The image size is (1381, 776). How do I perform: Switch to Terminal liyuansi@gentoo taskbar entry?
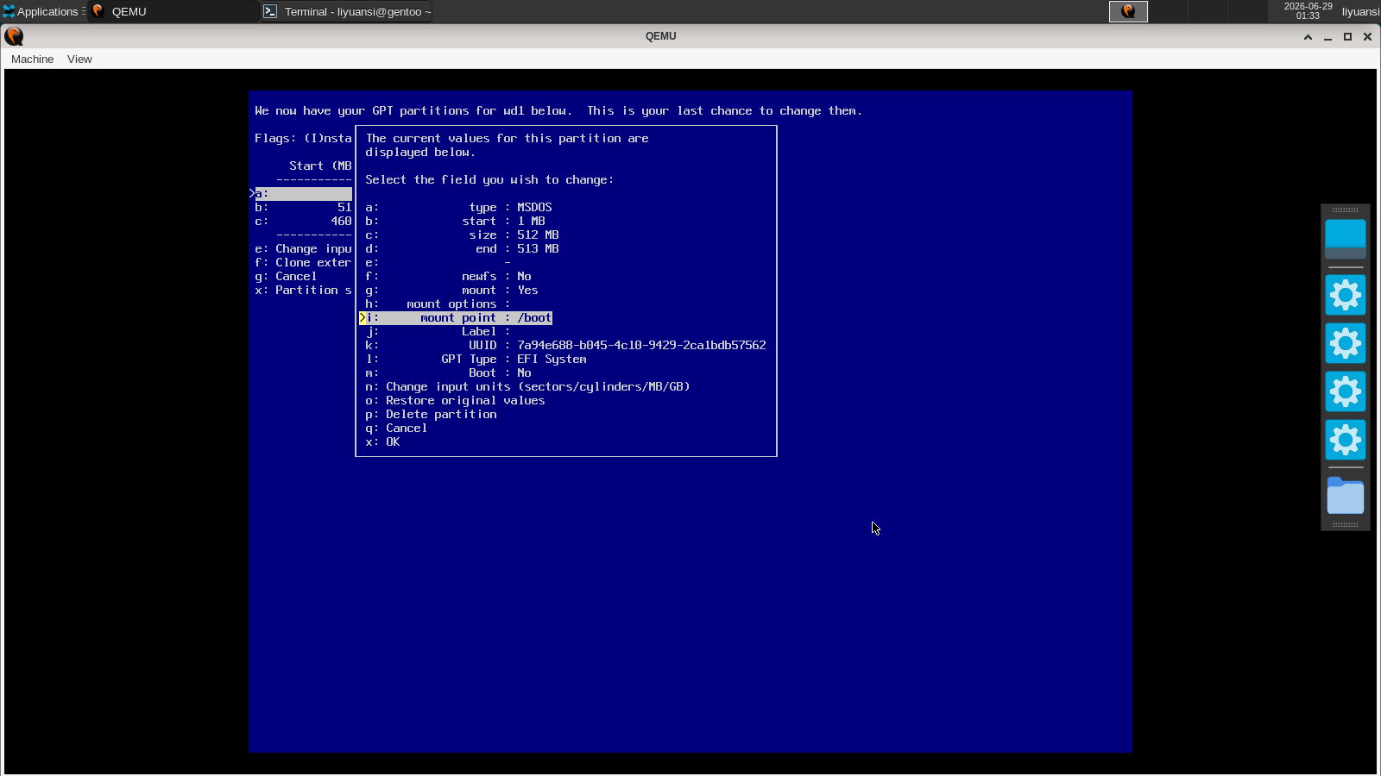tap(346, 11)
